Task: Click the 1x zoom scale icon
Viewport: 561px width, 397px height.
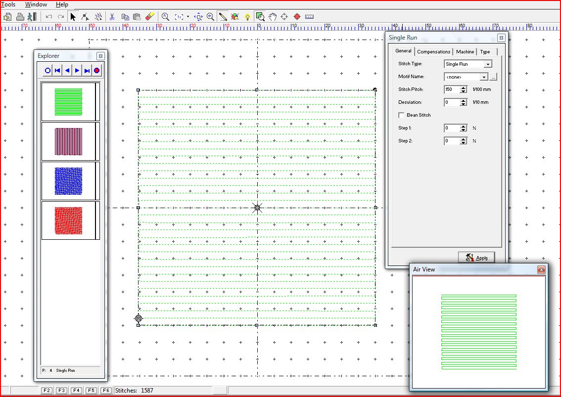Action: pos(179,17)
